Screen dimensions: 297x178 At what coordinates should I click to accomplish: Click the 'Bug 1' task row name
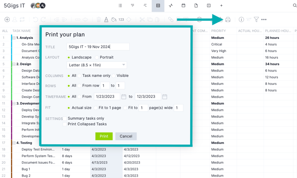point(26,169)
